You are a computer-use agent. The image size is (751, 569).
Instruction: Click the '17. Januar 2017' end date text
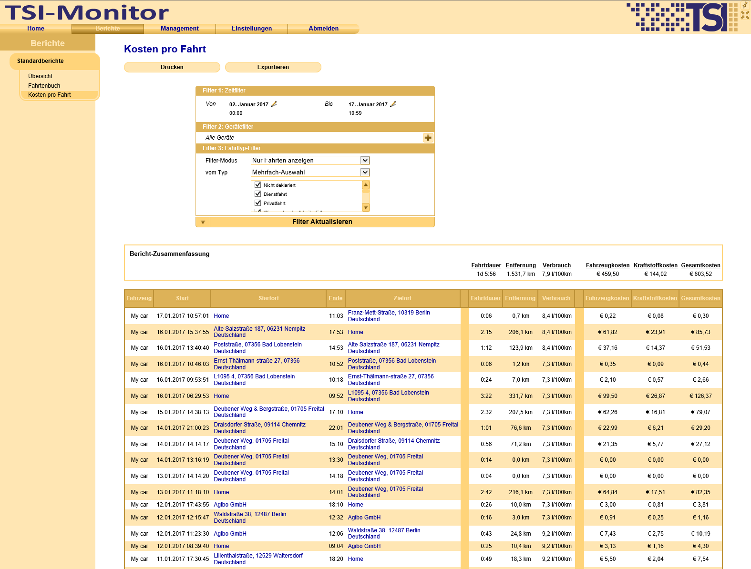(368, 104)
